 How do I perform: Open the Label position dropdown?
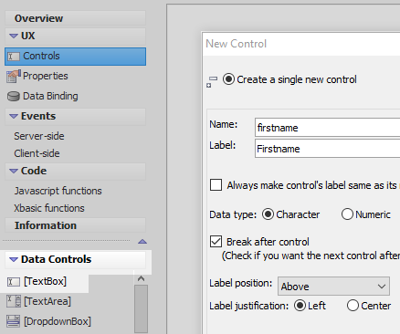[333, 287]
